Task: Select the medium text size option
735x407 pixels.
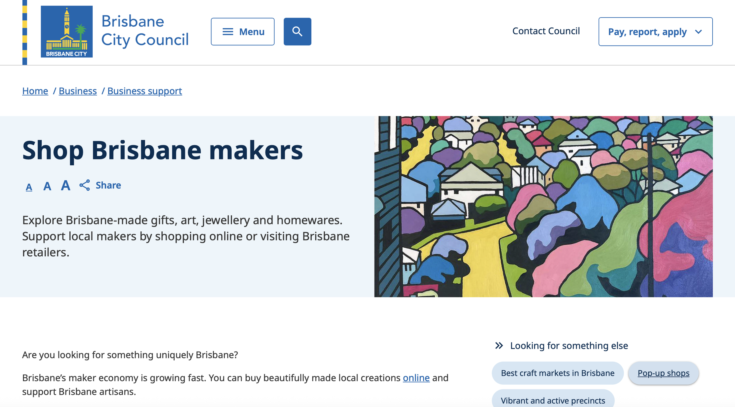Action: (x=47, y=186)
